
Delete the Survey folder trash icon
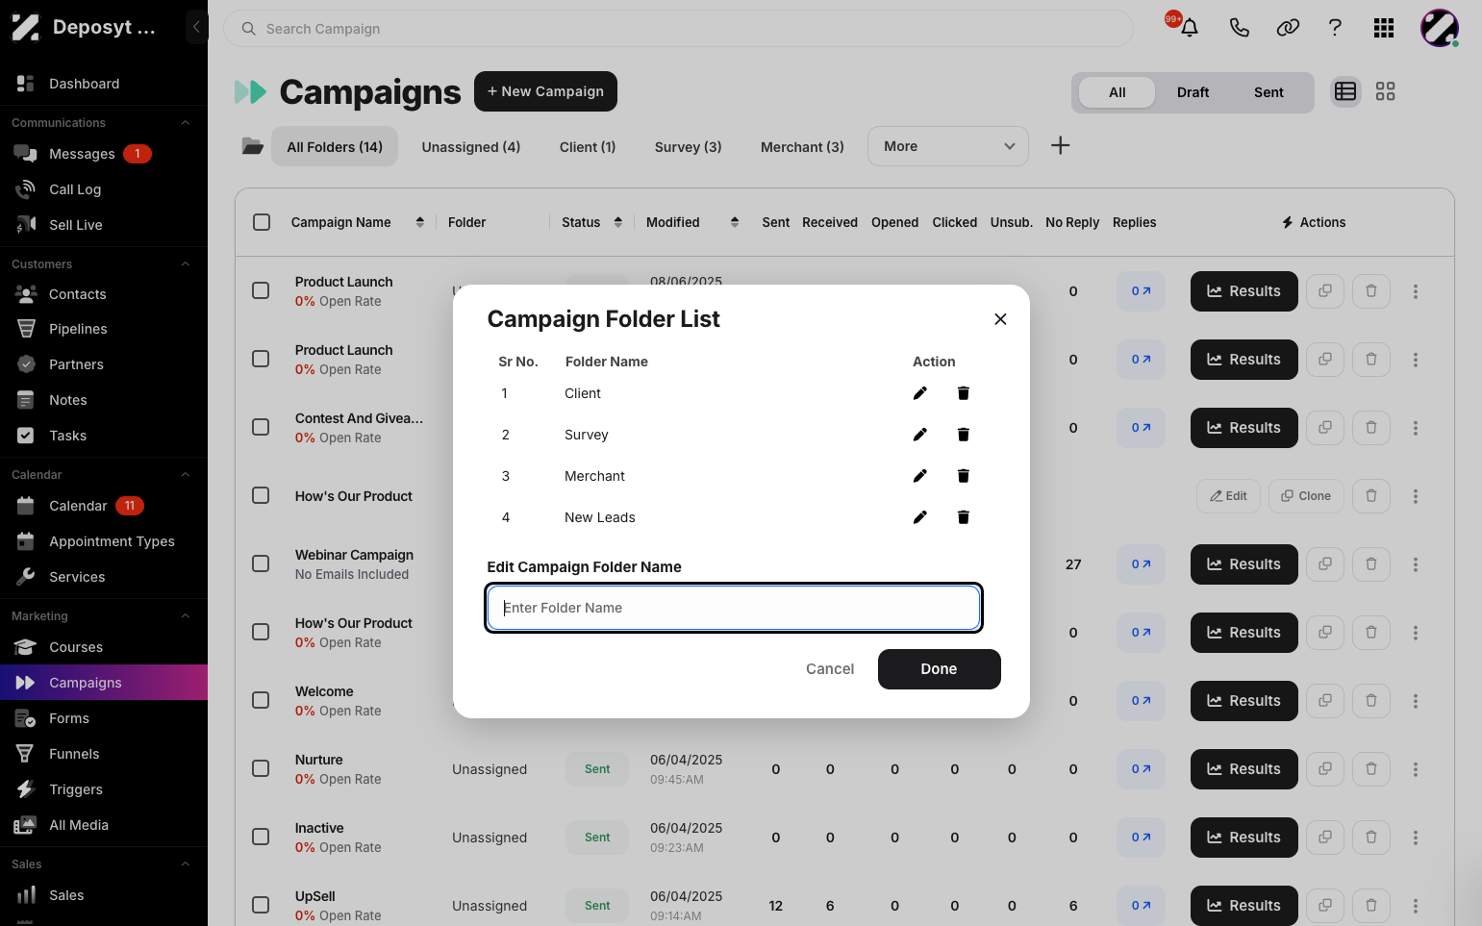click(x=963, y=435)
